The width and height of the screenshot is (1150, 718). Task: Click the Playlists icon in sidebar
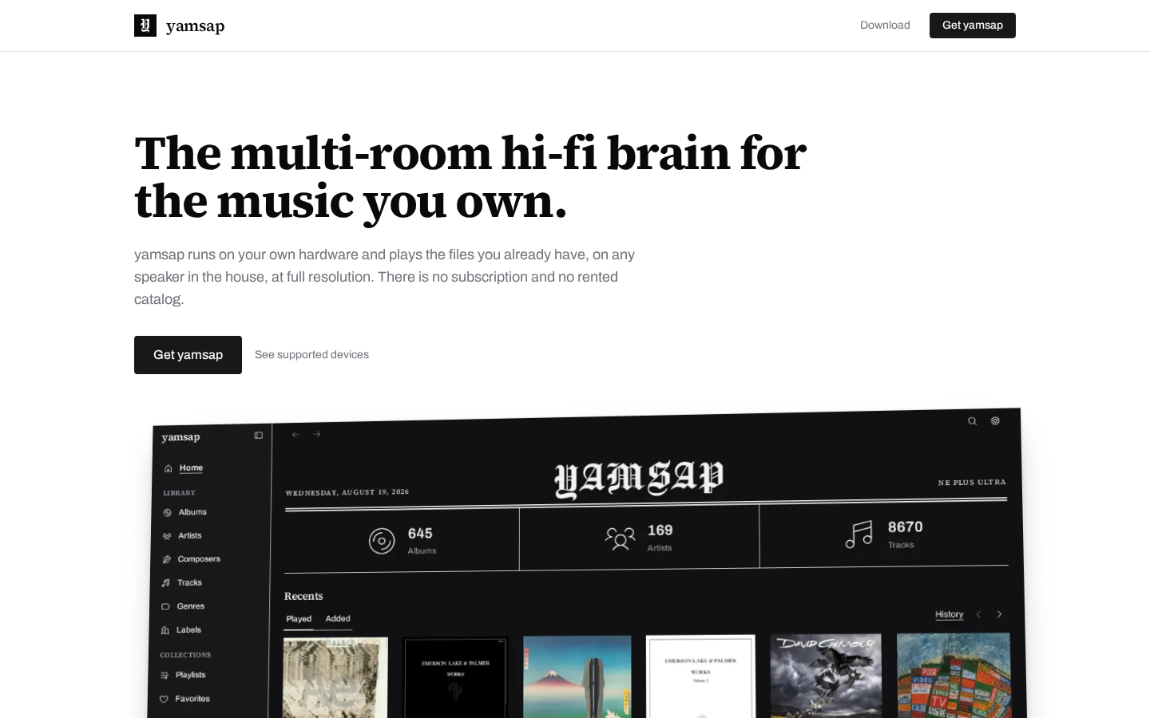pos(165,676)
